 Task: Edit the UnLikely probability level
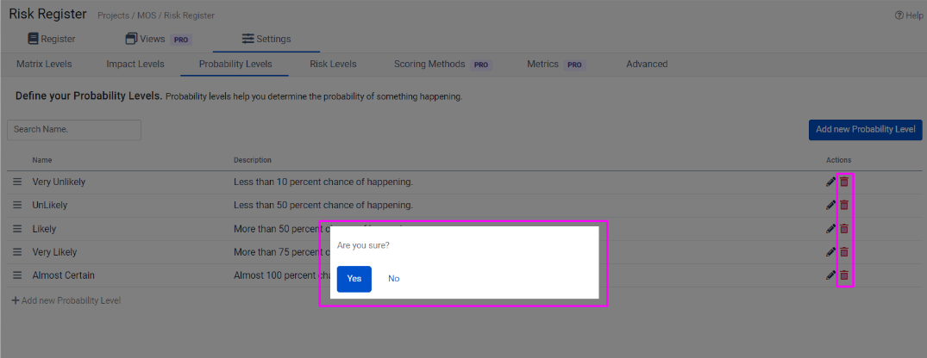click(830, 205)
